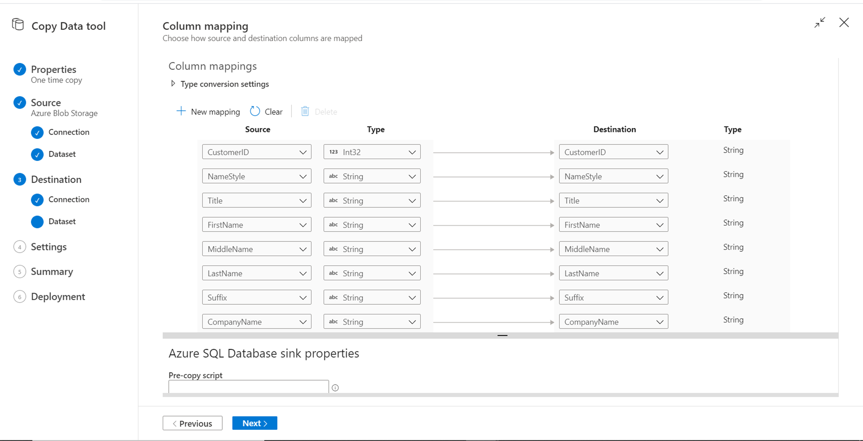Click the Previous button

[x=192, y=423]
